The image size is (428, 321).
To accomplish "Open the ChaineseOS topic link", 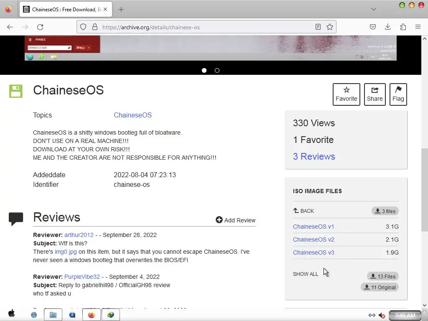I will click(132, 115).
